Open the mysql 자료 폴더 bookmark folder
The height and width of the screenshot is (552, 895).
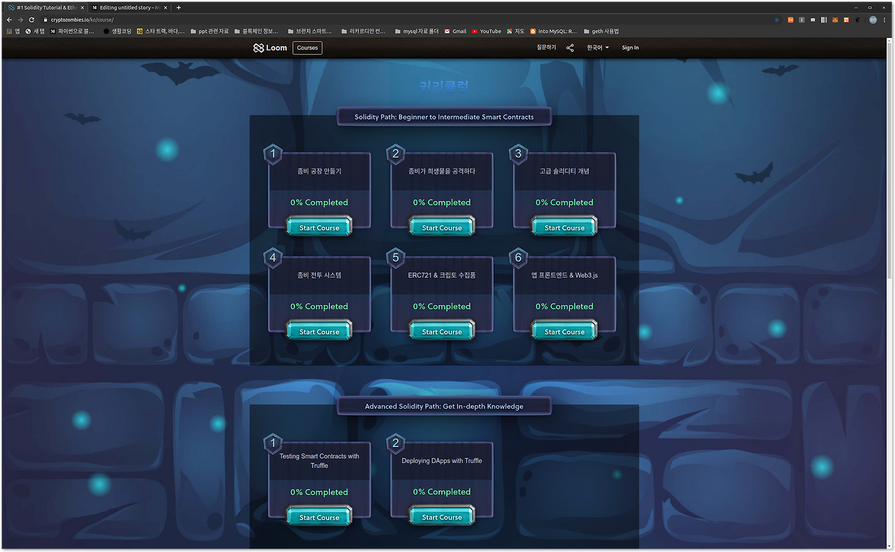coord(417,31)
